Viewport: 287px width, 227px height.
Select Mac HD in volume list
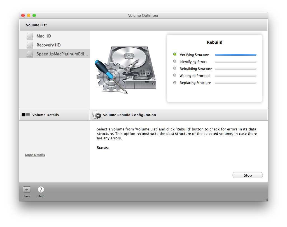(55, 36)
